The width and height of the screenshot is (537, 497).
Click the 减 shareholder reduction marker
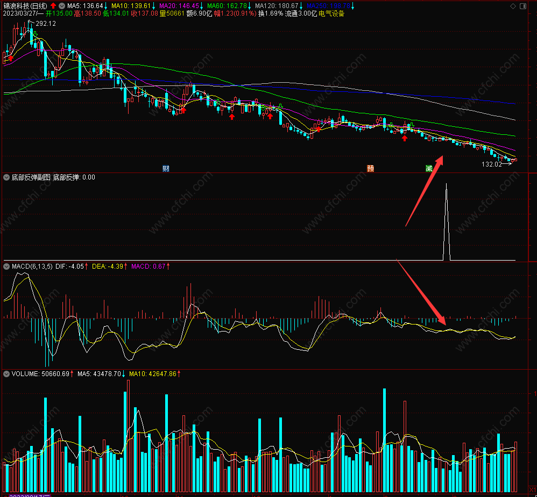point(429,168)
